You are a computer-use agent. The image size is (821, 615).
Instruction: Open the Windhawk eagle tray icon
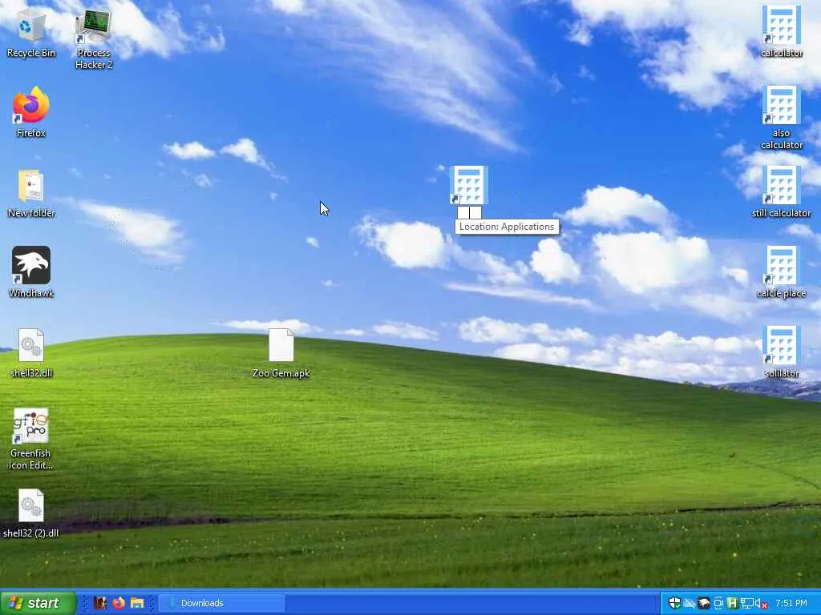[x=704, y=603]
